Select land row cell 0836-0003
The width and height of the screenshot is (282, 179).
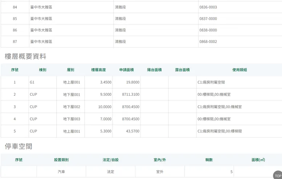(x=240, y=7)
